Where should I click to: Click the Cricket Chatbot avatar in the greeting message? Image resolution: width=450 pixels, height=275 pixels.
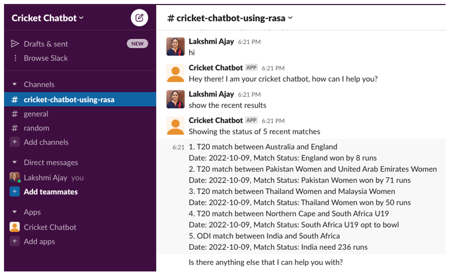coord(175,73)
